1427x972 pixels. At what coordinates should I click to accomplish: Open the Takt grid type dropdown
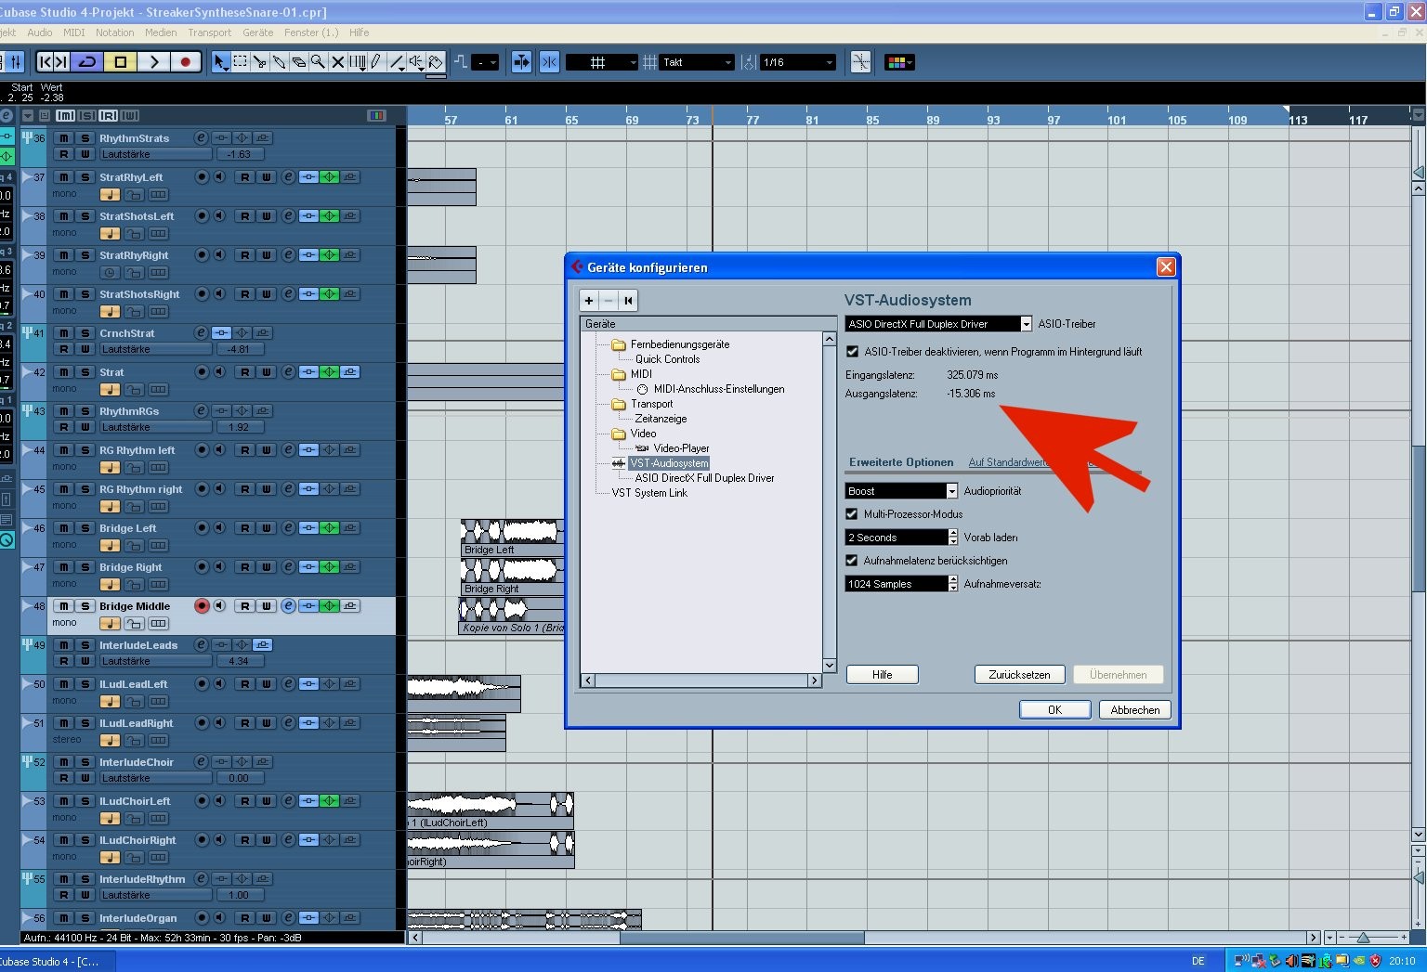coord(697,62)
